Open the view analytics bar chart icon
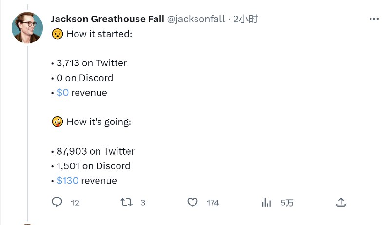Viewport: 390px width, 225px height. pos(267,203)
